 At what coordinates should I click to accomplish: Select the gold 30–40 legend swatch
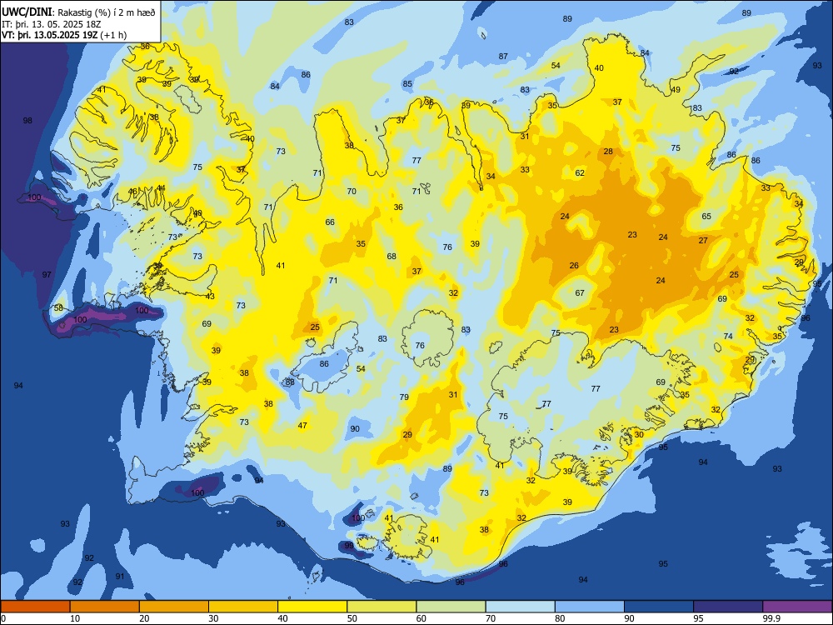pyautogui.click(x=243, y=607)
